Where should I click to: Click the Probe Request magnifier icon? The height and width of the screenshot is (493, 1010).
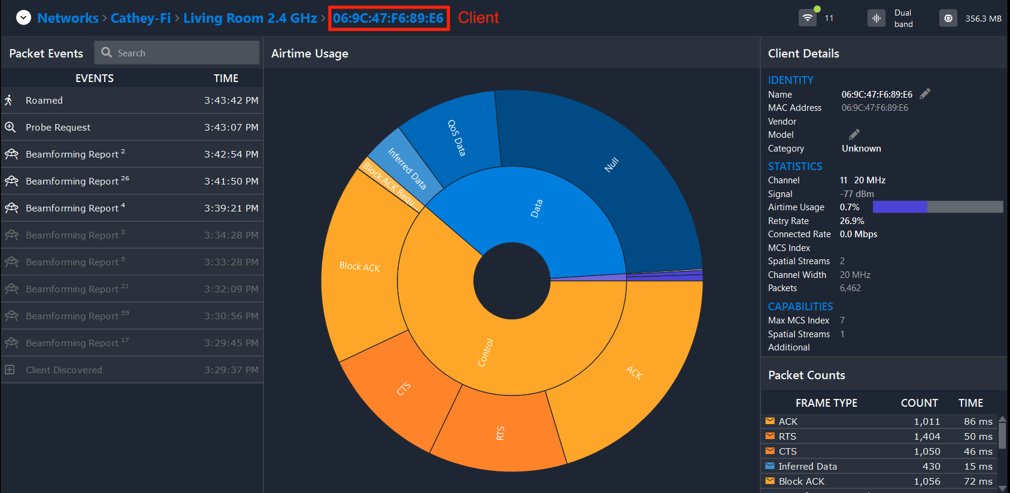click(10, 127)
